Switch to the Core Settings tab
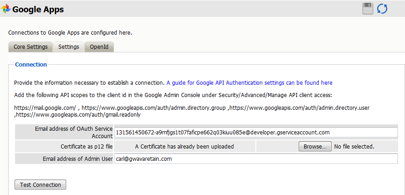Viewport: 405px width, 195px height. pyautogui.click(x=31, y=47)
